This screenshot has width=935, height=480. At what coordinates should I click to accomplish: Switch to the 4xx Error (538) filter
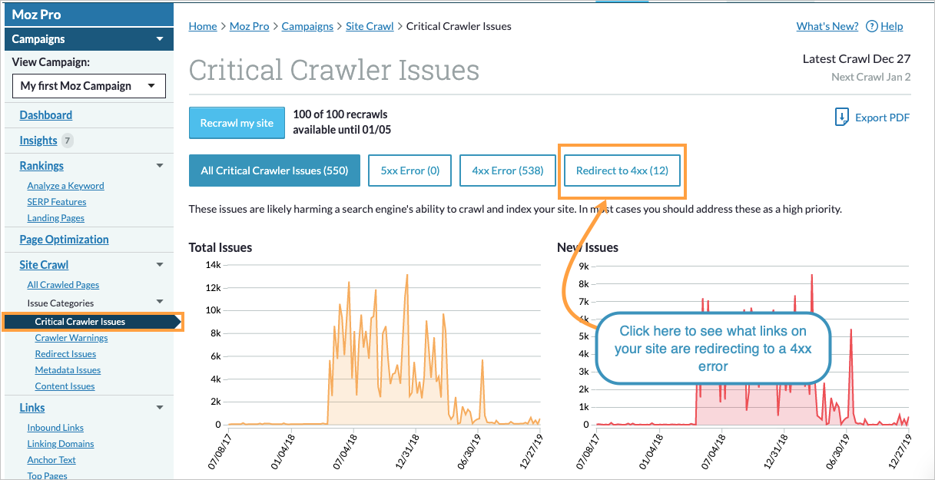pyautogui.click(x=507, y=170)
